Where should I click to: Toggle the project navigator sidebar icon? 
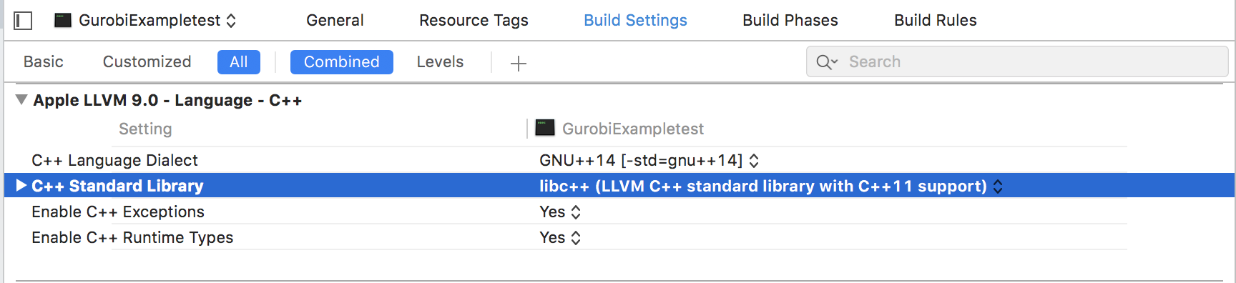click(x=23, y=21)
